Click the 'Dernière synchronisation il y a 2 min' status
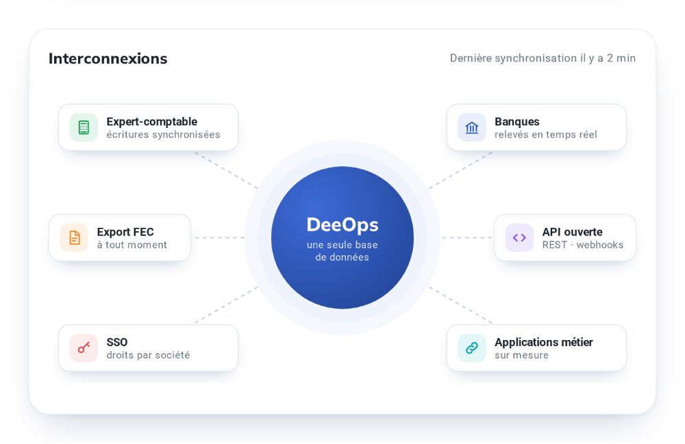Viewport: 685px width, 444px height. [543, 58]
